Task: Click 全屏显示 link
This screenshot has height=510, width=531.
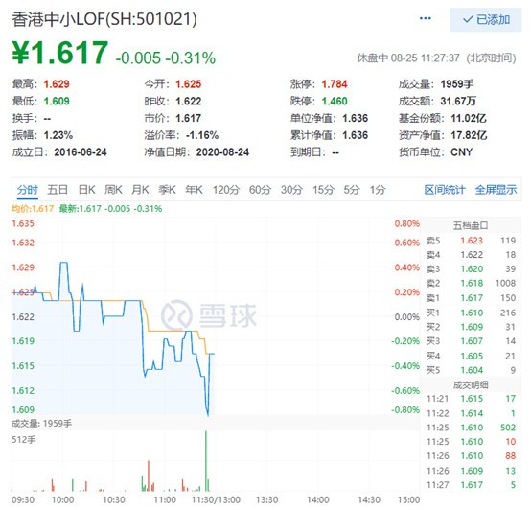Action: (496, 190)
